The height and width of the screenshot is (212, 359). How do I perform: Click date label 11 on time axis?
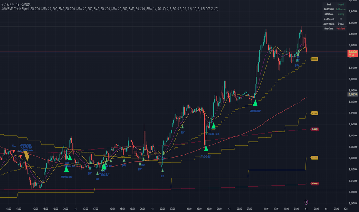[x=75, y=209]
